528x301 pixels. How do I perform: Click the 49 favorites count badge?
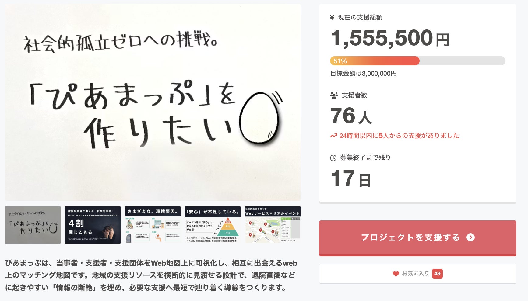point(437,274)
